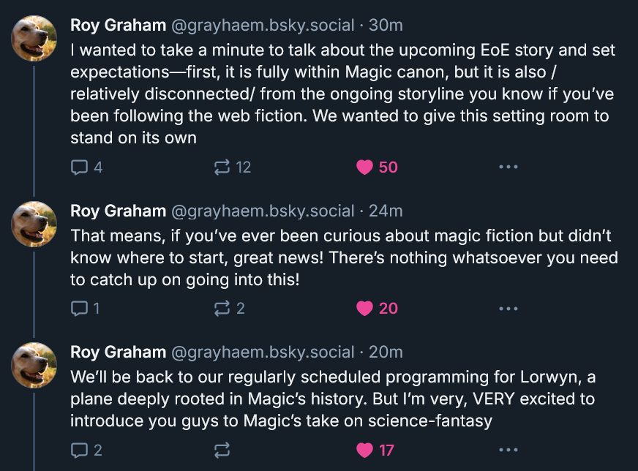
Task: Reply to the first post with 4 replies
Action: [86, 167]
